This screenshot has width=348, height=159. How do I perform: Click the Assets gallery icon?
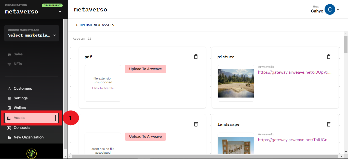[x=9, y=118]
